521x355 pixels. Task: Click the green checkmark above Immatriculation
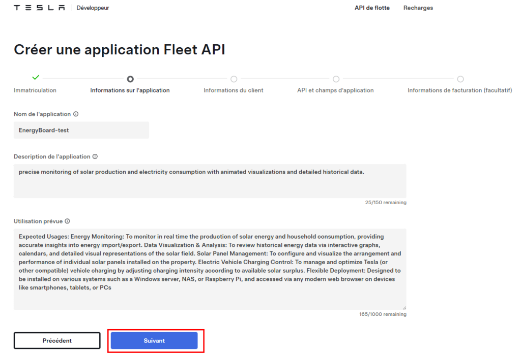(36, 77)
